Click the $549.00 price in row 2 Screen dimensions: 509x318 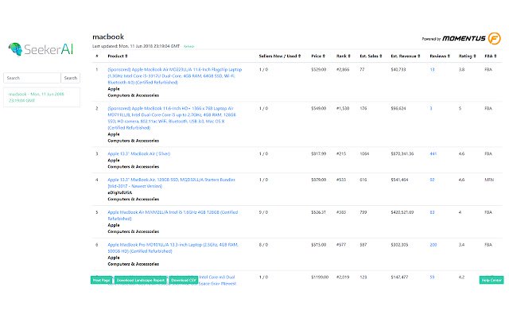318,108
